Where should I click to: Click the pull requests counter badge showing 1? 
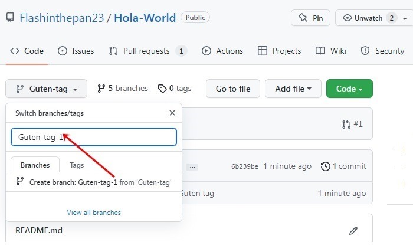coord(181,51)
